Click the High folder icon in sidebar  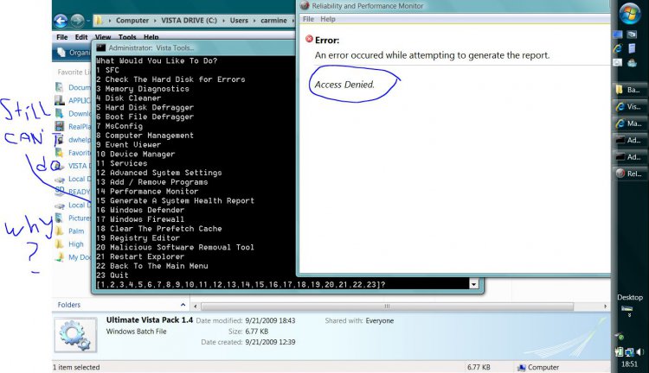point(60,244)
